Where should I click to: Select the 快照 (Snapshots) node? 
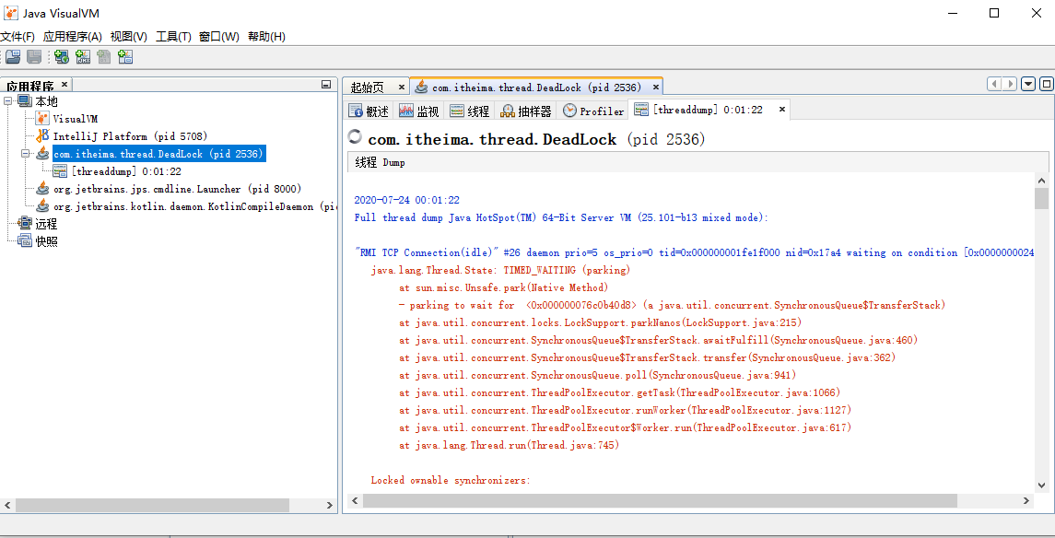tap(46, 241)
